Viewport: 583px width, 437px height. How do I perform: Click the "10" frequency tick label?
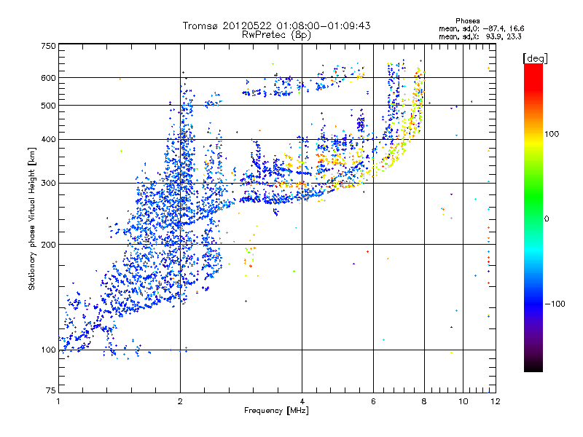pos(463,401)
